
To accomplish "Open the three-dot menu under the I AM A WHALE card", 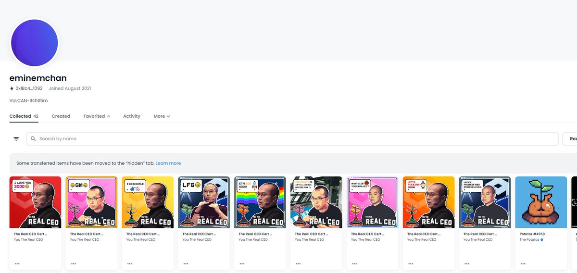I will 130,263.
